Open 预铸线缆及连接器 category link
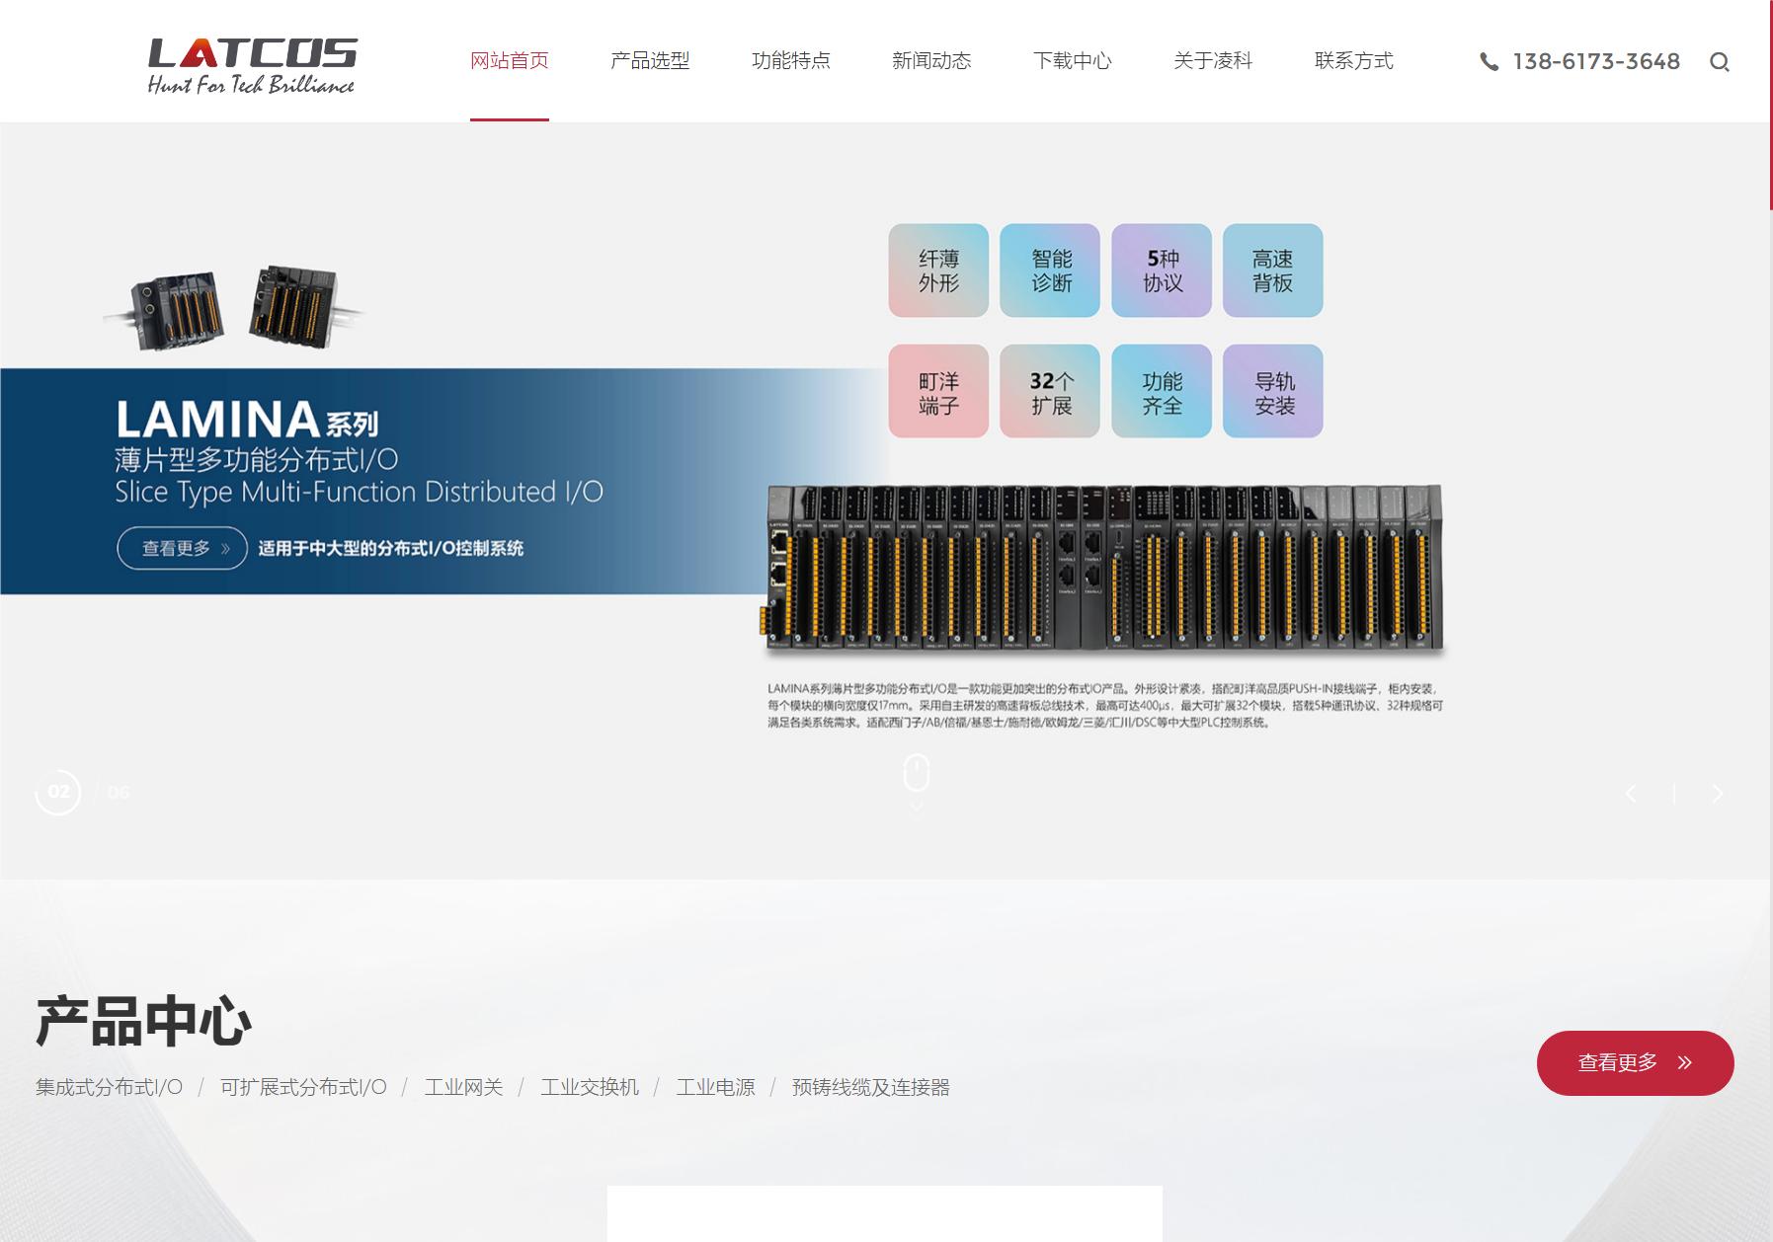The image size is (1773, 1242). click(x=871, y=1088)
